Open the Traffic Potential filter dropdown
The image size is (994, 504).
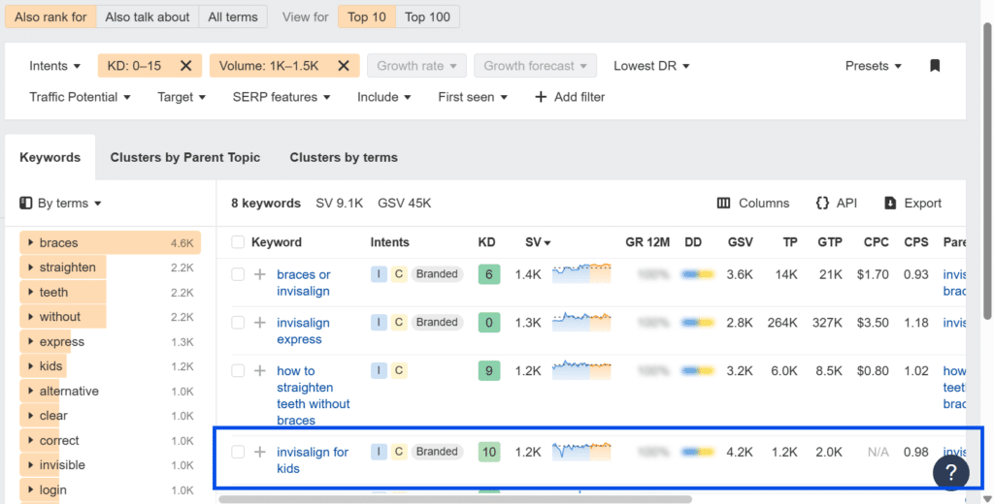coord(80,97)
